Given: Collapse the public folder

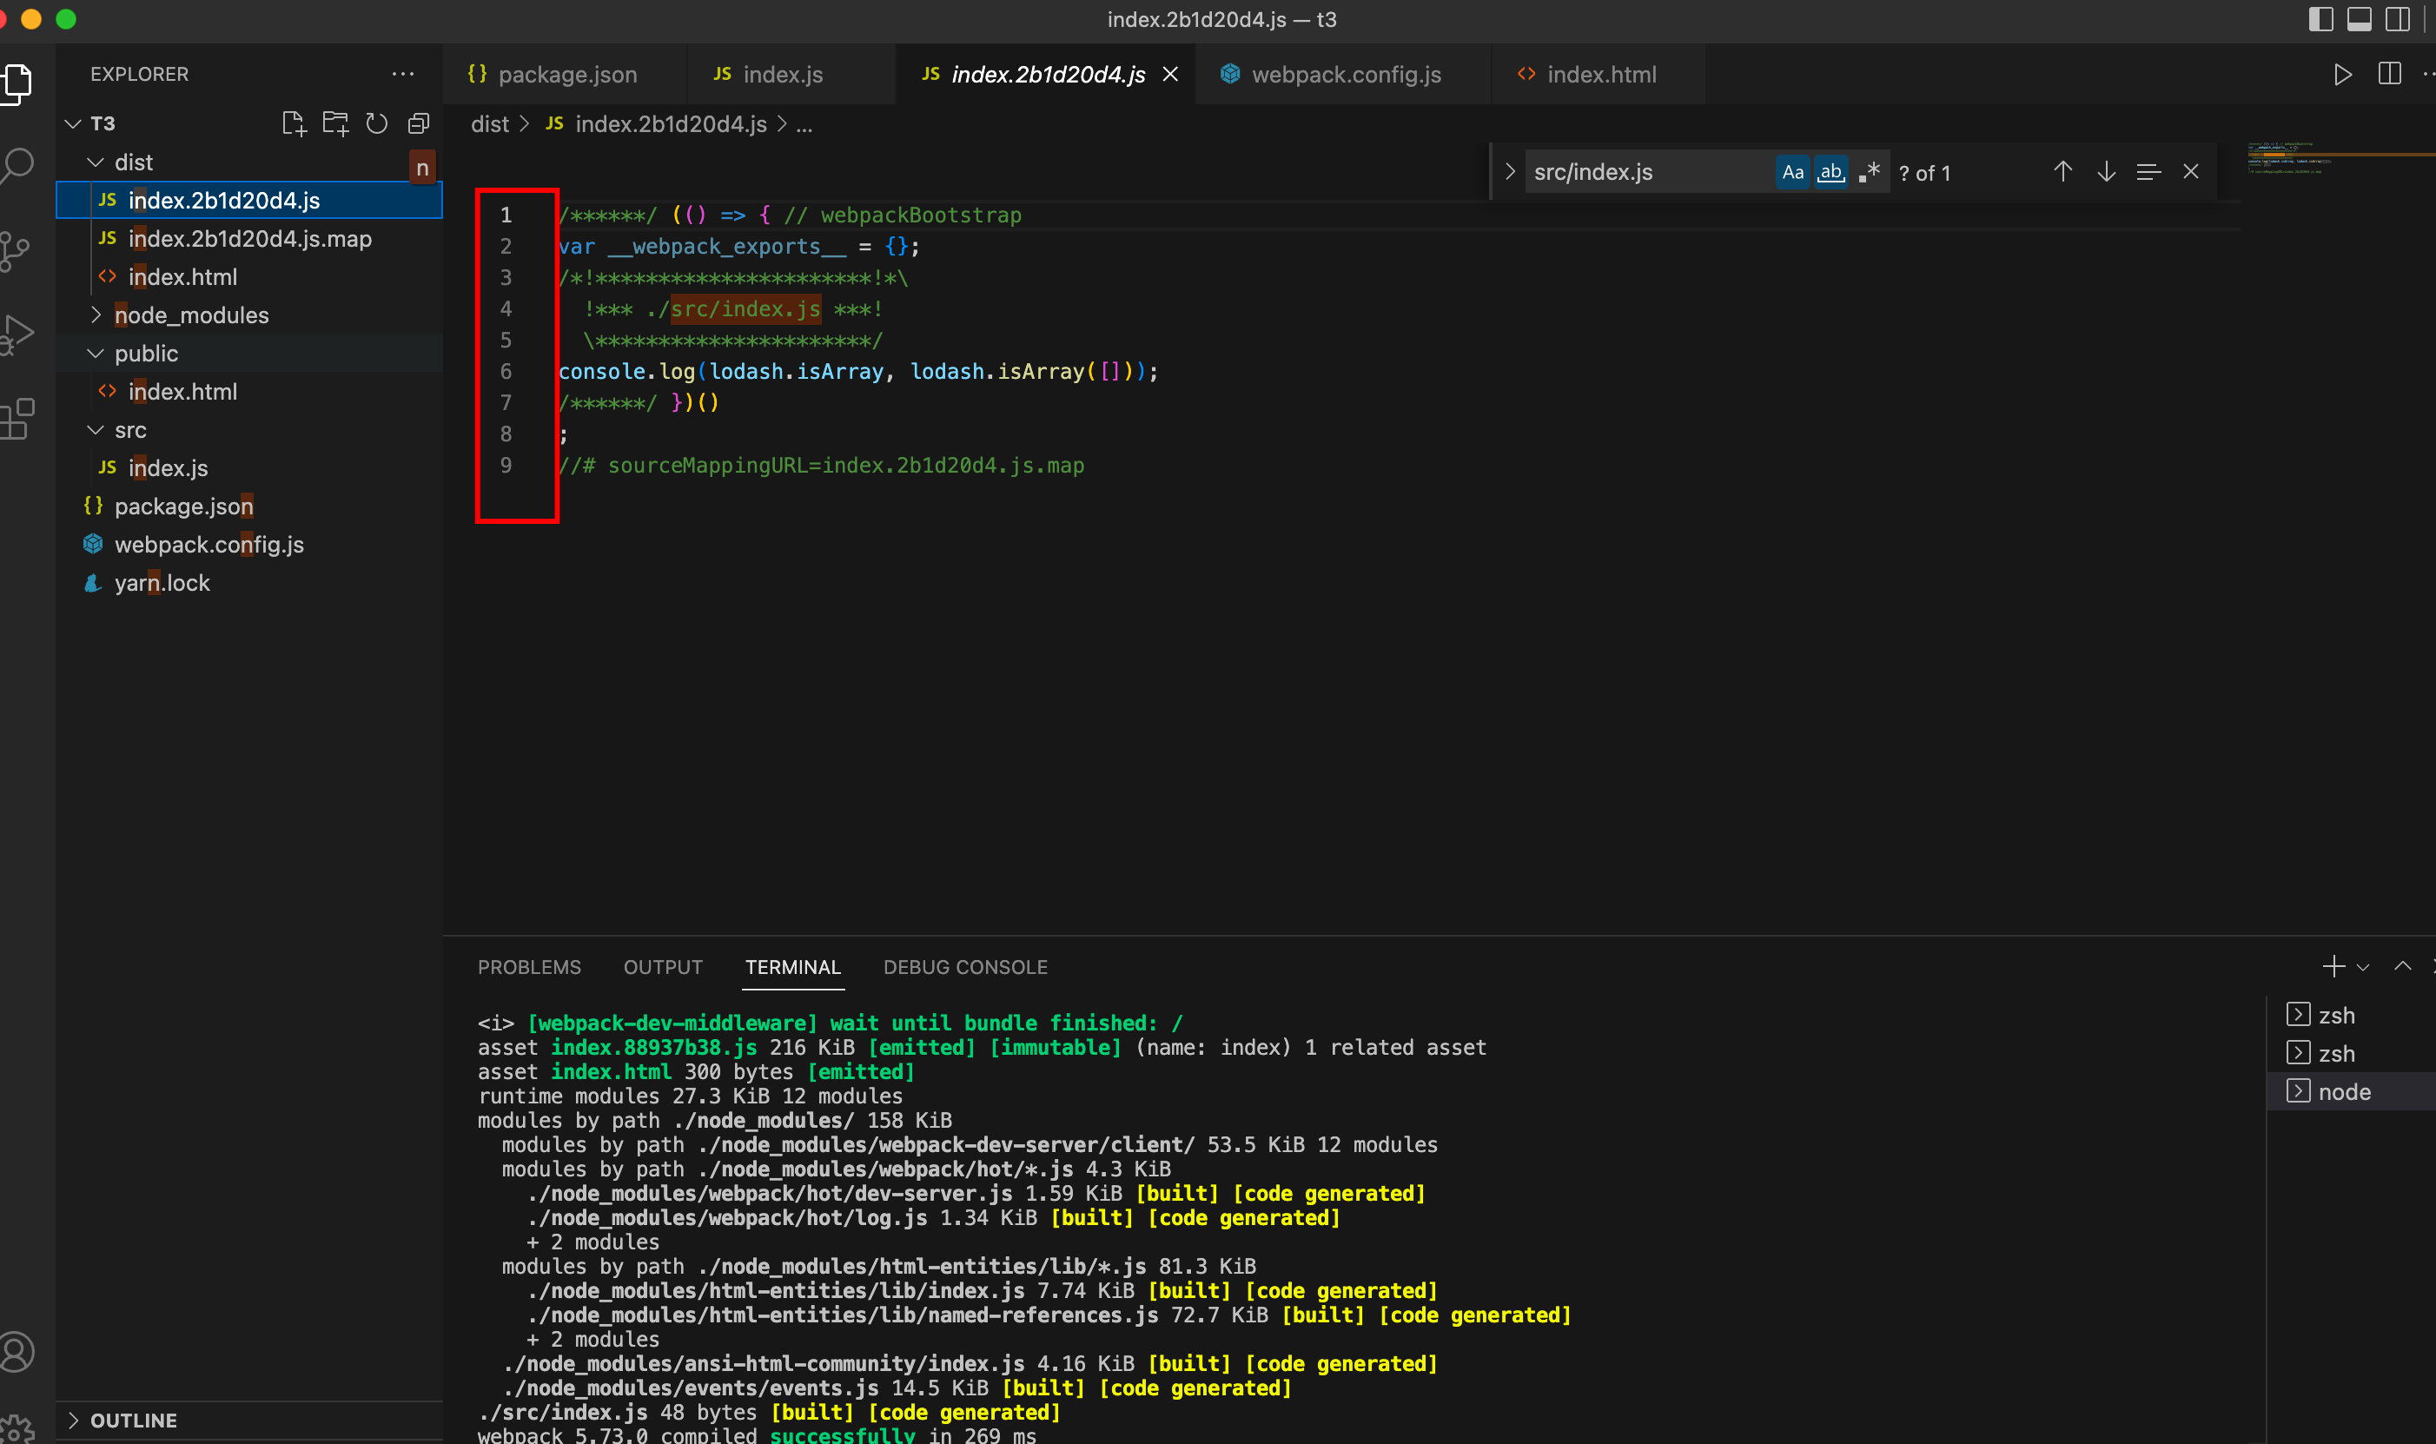Looking at the screenshot, I should point(96,354).
